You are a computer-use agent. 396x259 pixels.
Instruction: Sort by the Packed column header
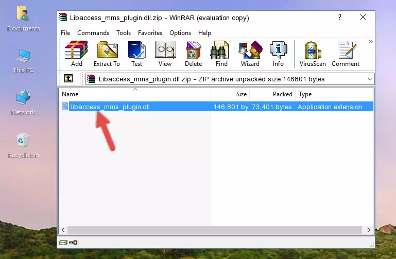click(272, 94)
